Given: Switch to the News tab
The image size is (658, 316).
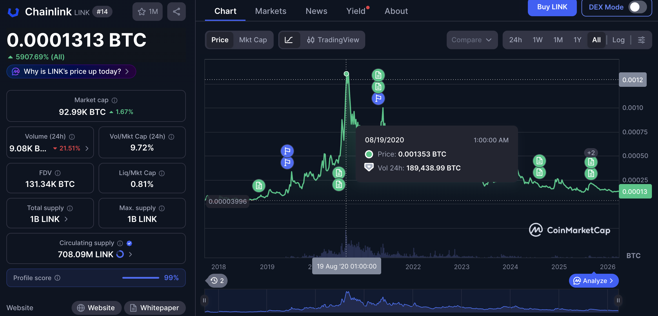Looking at the screenshot, I should tap(316, 11).
